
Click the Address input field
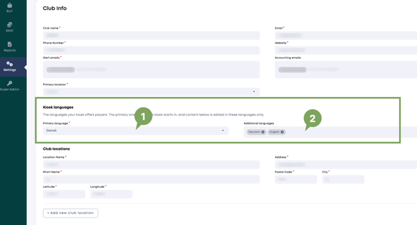pyautogui.click(x=345, y=165)
